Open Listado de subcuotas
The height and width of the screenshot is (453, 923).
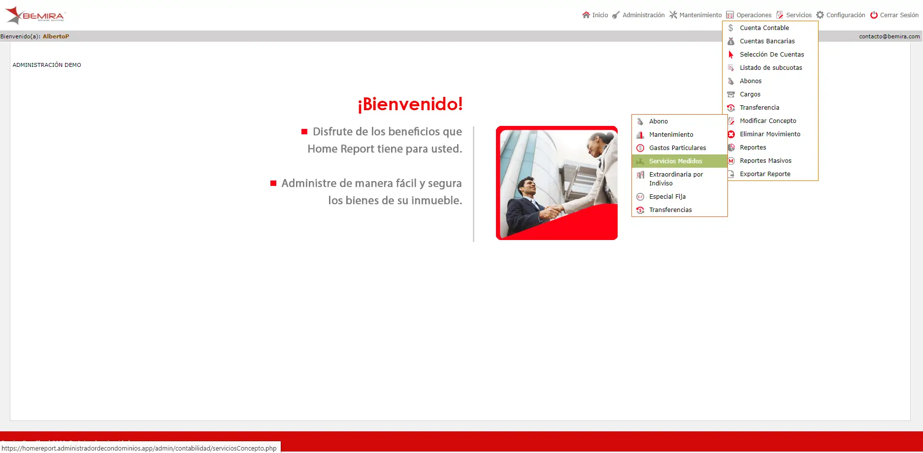[770, 68]
